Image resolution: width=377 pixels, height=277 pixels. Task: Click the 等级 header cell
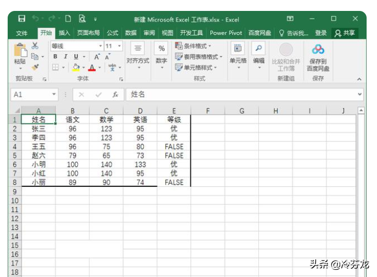point(174,120)
